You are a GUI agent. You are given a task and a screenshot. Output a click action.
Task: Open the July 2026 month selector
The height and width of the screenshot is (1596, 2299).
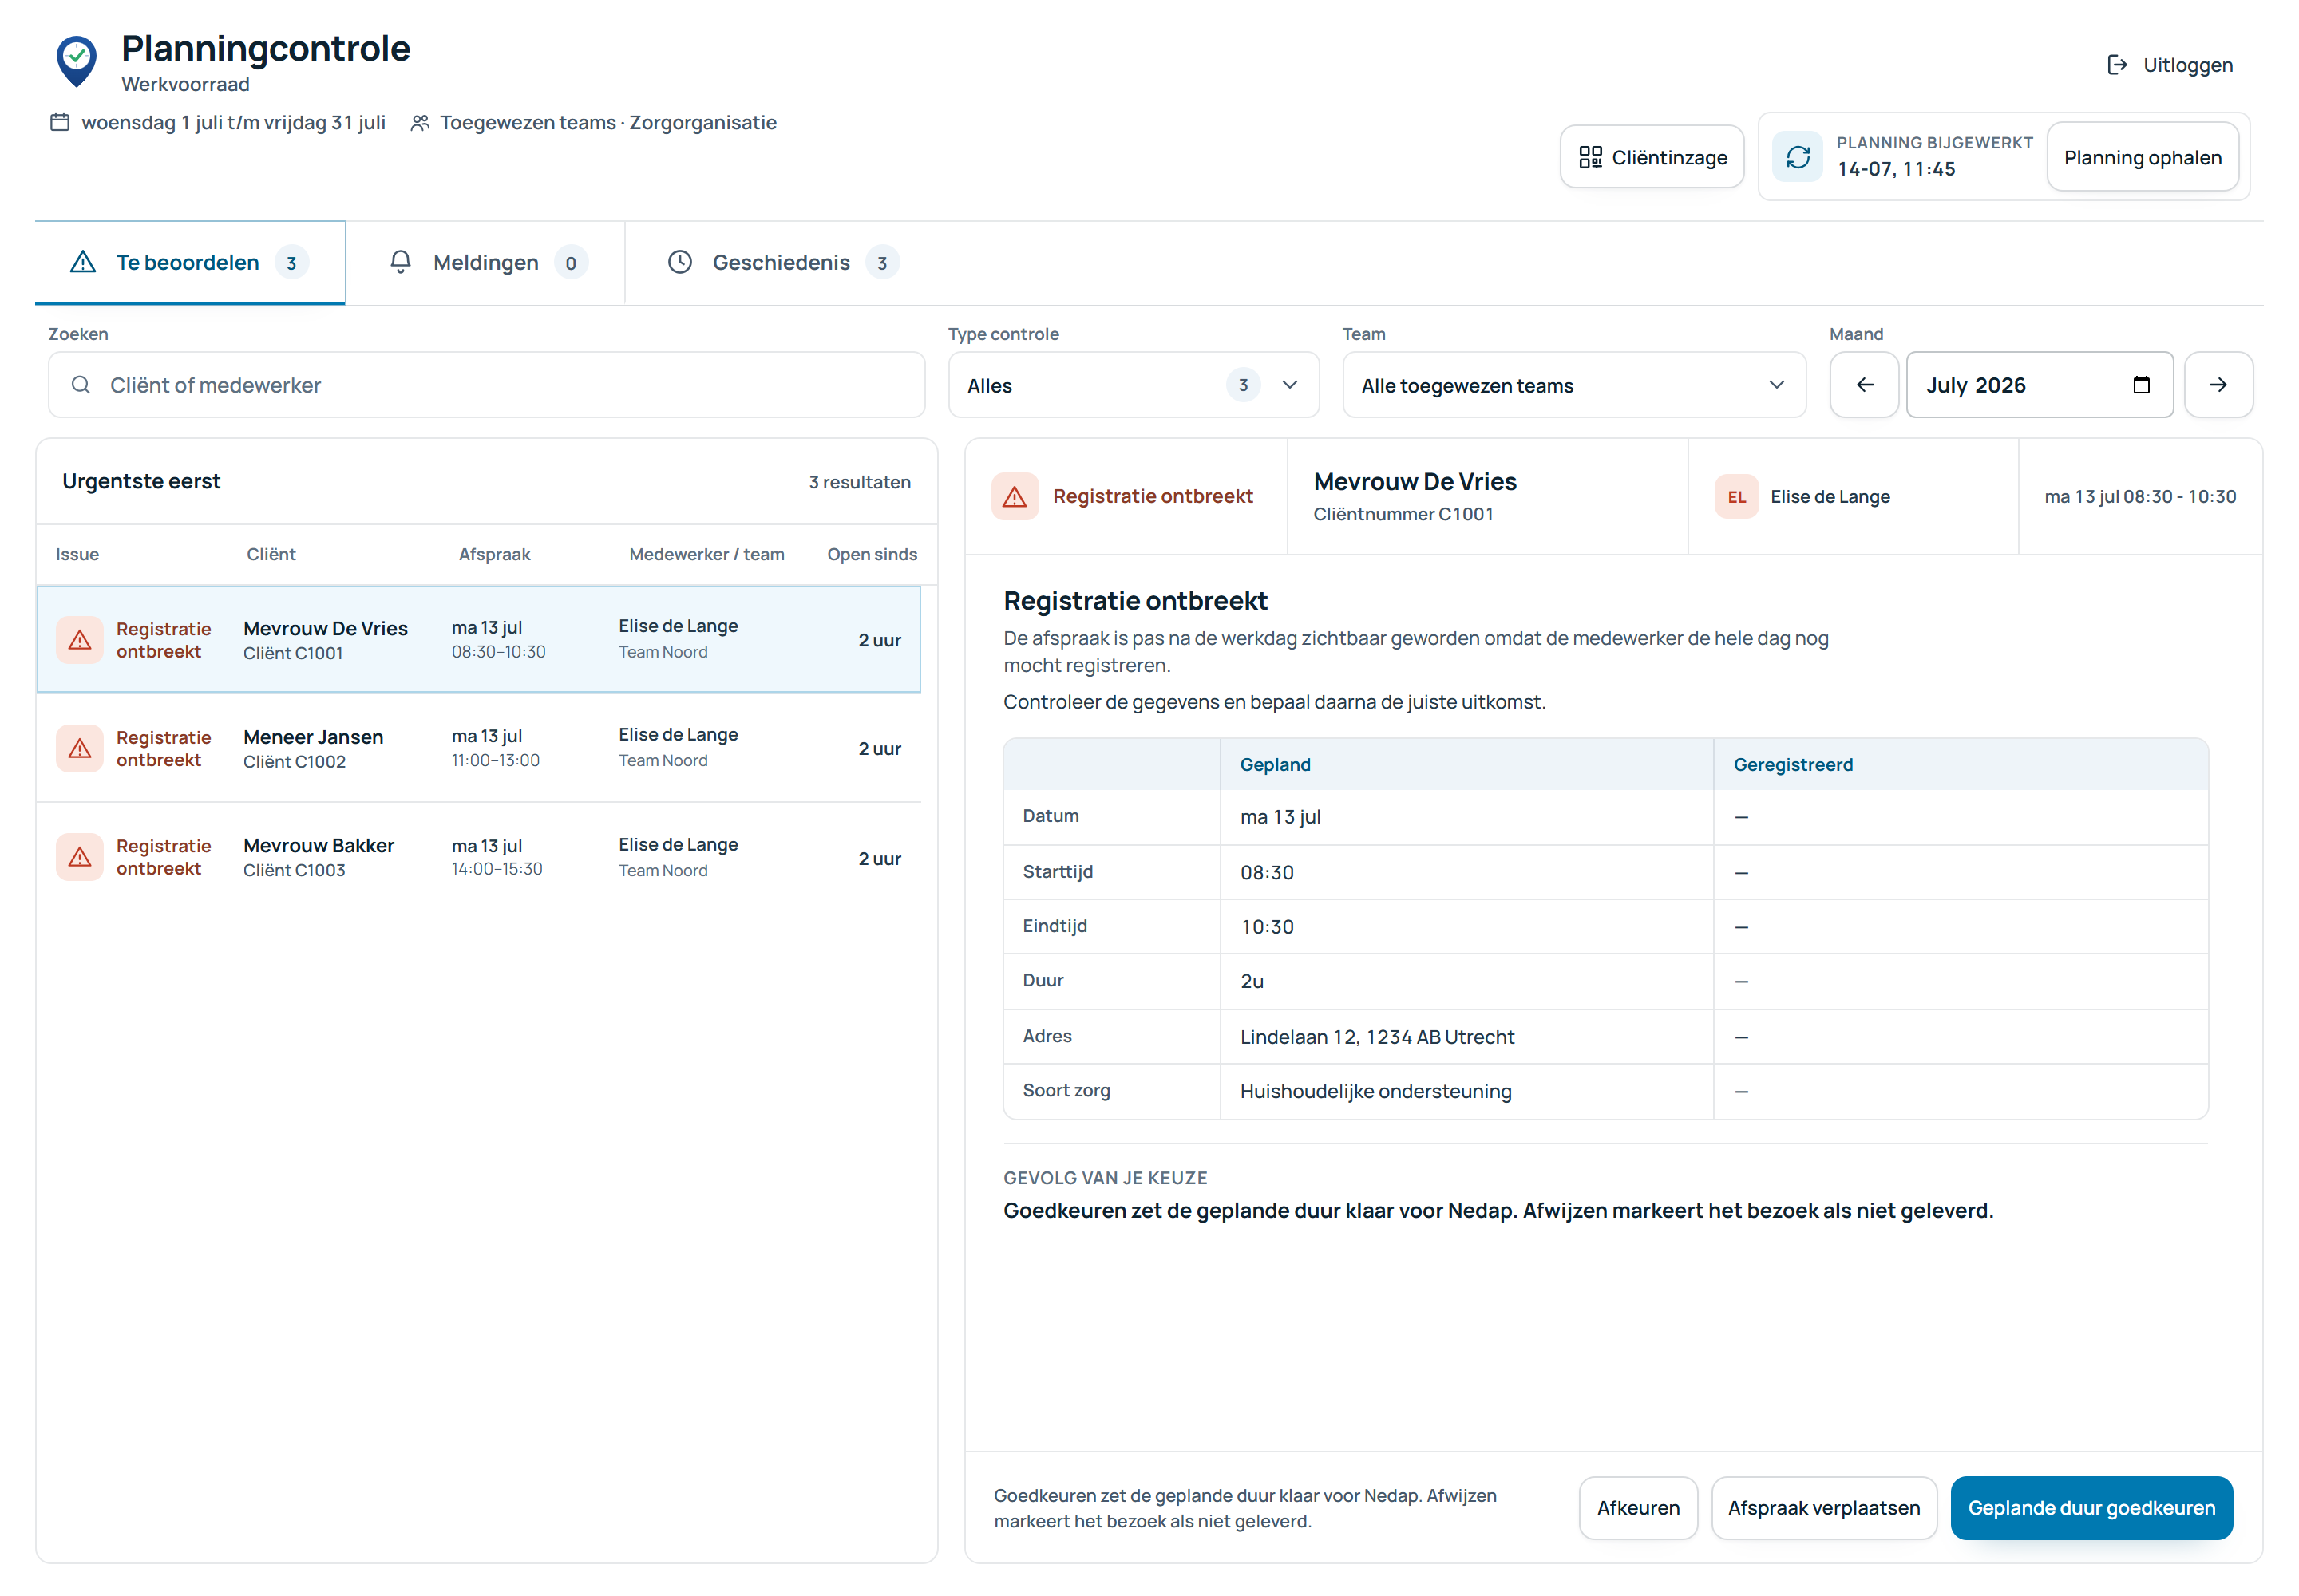point(2039,385)
